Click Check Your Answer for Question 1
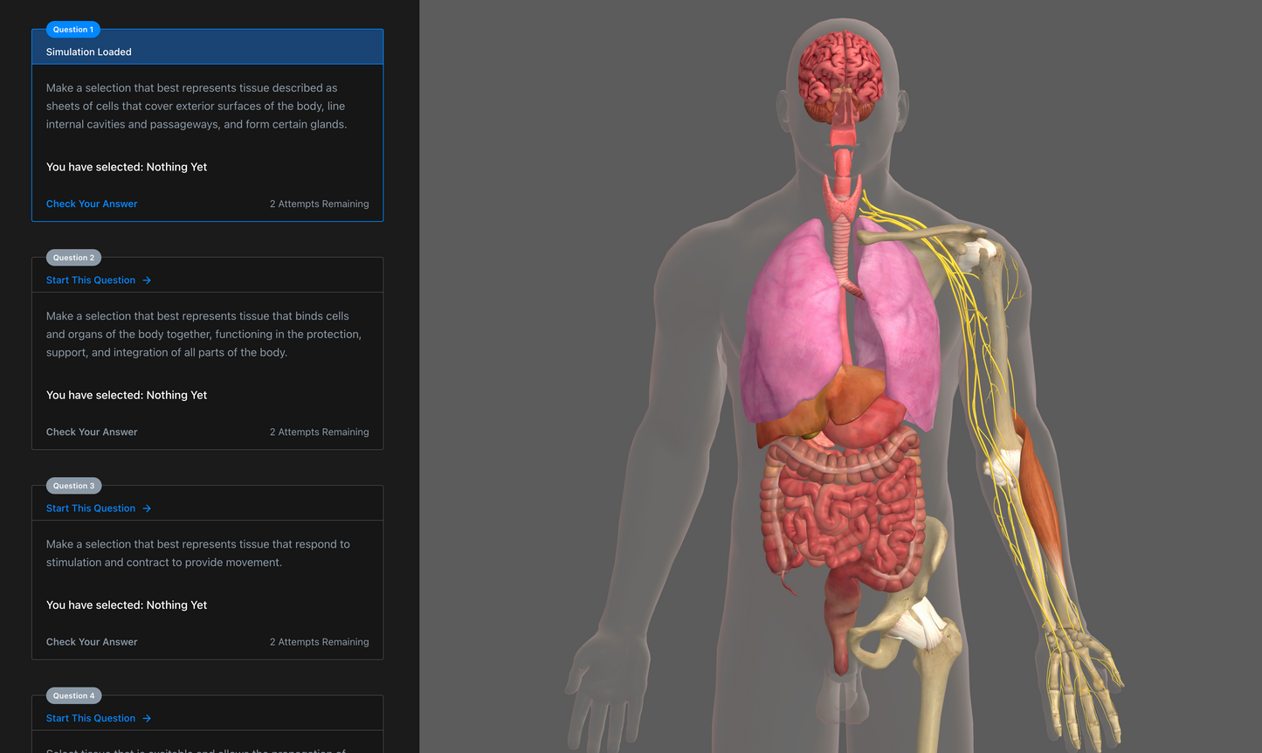1262x753 pixels. click(x=91, y=204)
